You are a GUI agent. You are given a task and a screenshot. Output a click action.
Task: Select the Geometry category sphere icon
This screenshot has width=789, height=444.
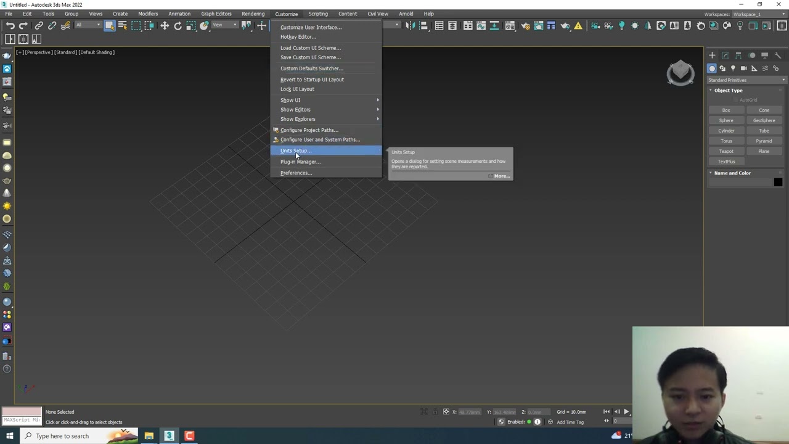coord(712,68)
